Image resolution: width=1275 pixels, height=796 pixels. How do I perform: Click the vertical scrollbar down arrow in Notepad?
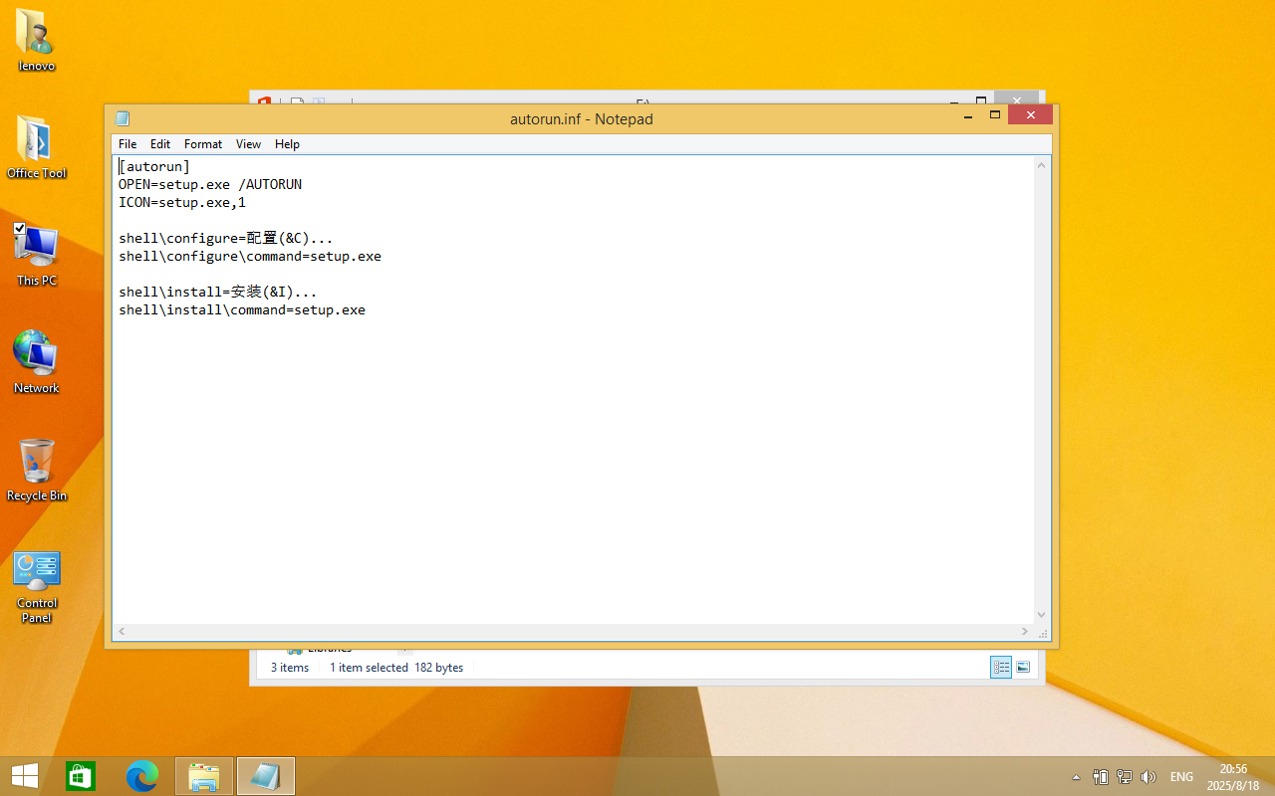pyautogui.click(x=1042, y=615)
